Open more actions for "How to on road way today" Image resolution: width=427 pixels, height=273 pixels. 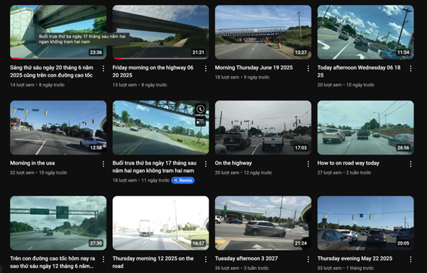coord(411,164)
